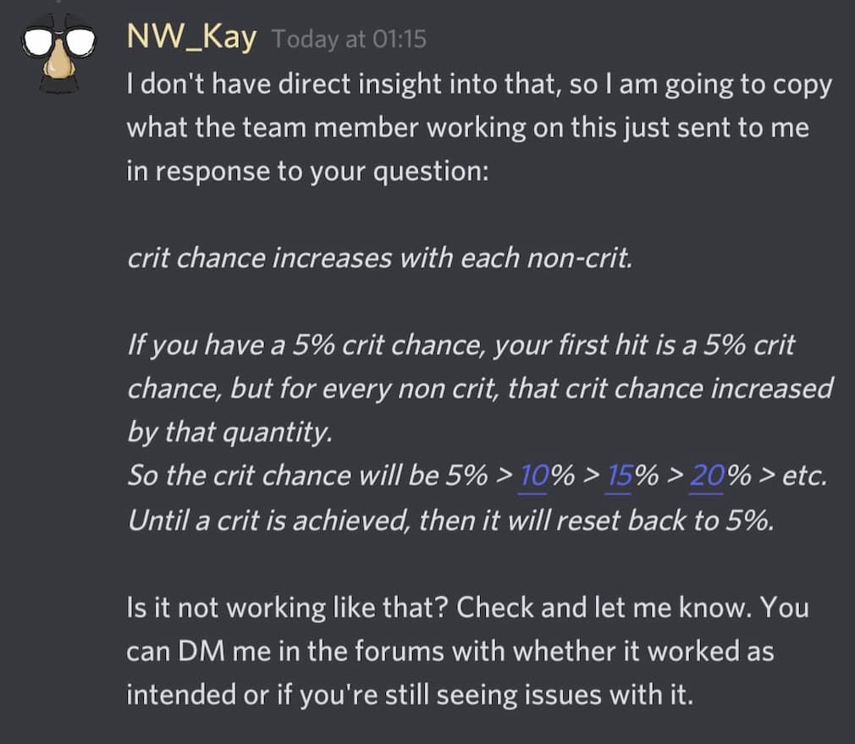Click the "Today at 01:15" timestamp
This screenshot has width=855, height=744.
coord(350,40)
